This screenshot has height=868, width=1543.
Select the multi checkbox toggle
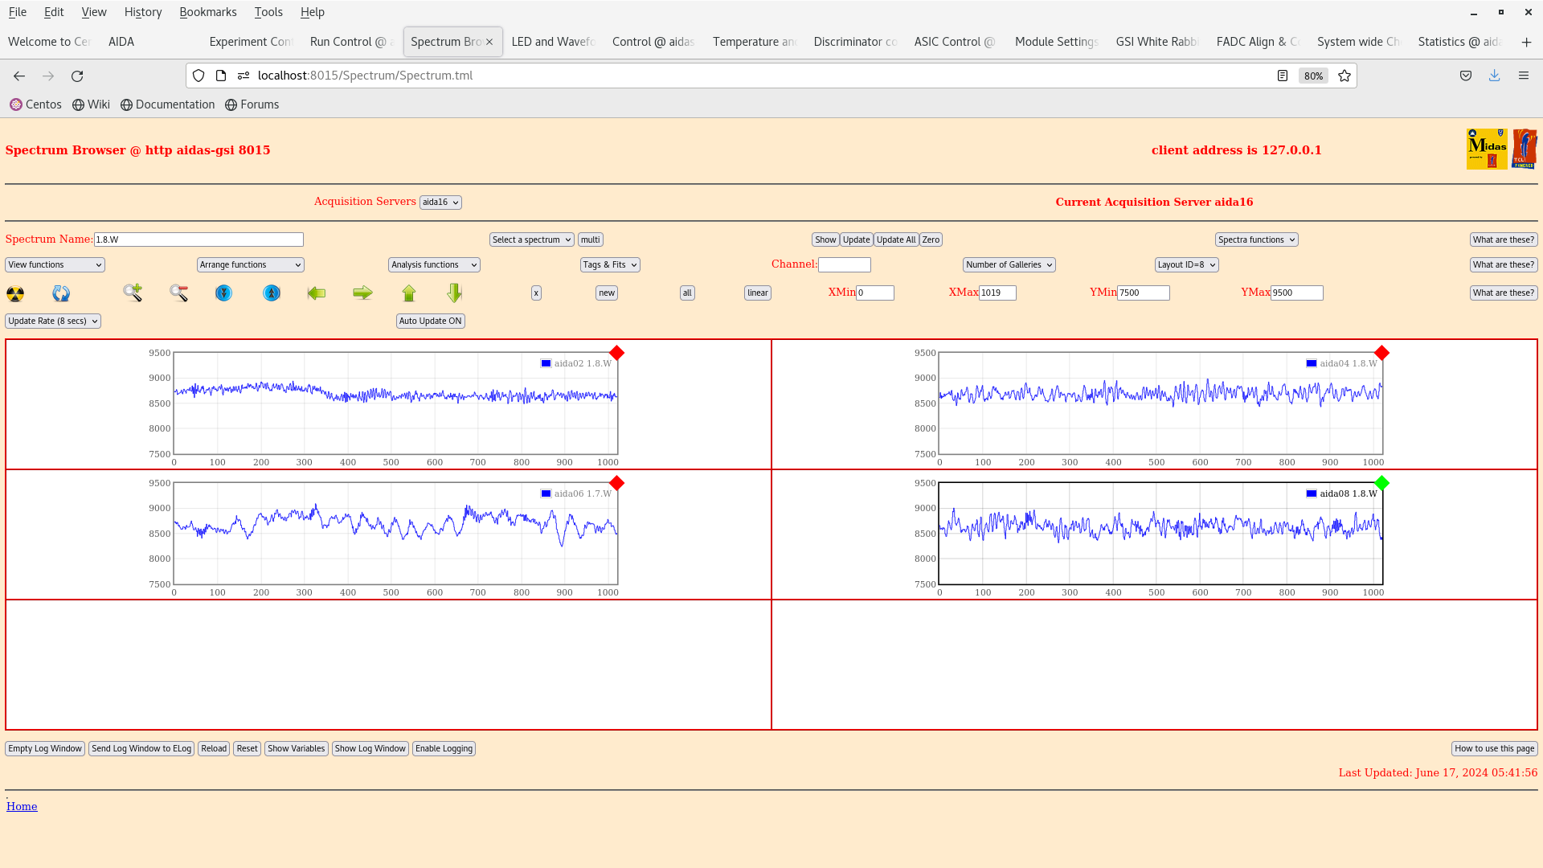pos(589,239)
